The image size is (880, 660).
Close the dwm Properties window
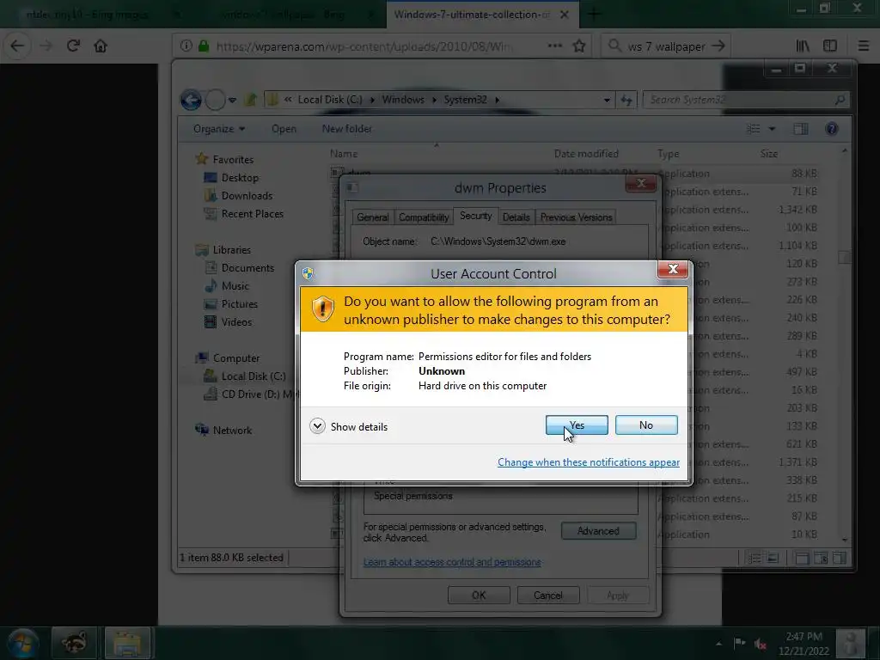(x=641, y=184)
